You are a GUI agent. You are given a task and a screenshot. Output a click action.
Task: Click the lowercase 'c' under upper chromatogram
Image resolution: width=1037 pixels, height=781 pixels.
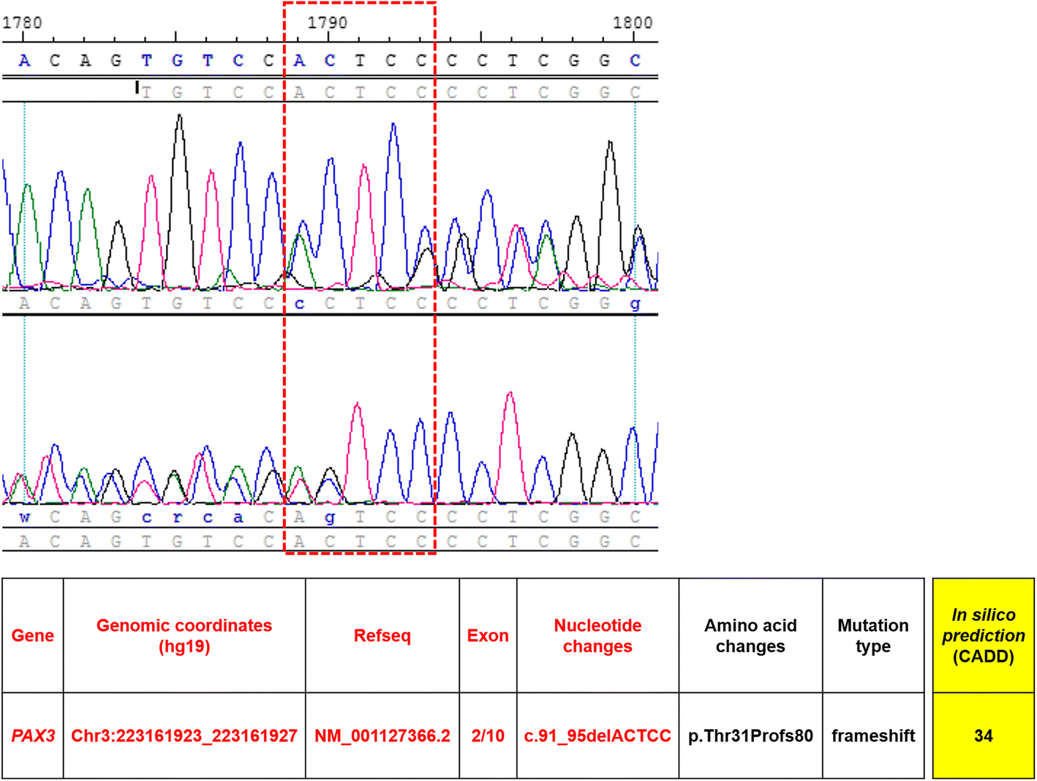point(299,304)
